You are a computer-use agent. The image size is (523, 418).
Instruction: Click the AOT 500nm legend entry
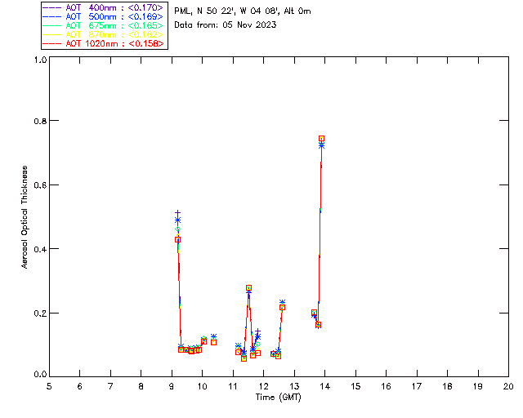coord(103,16)
